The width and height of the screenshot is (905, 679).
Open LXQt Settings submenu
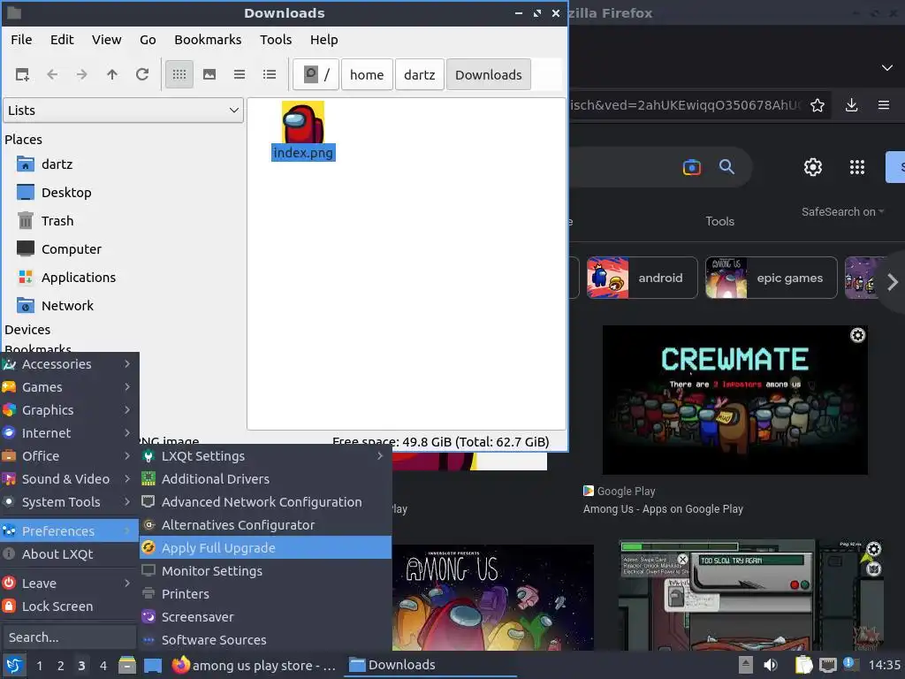click(265, 456)
